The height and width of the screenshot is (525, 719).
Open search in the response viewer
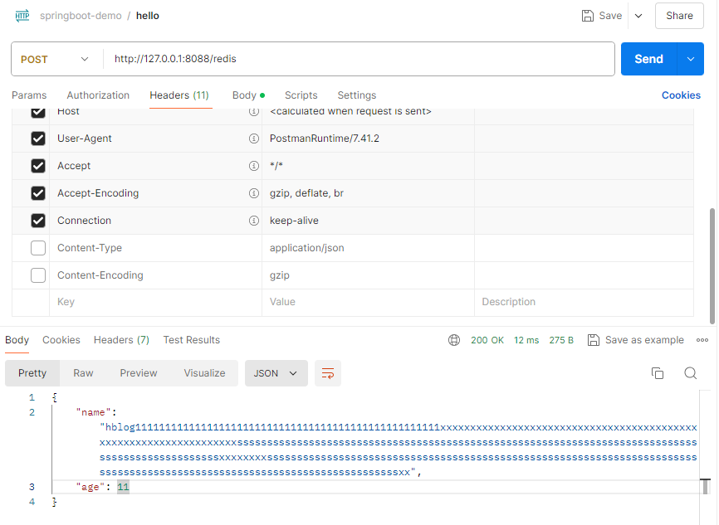[691, 373]
